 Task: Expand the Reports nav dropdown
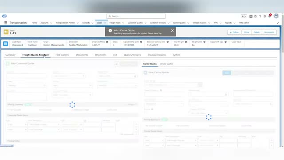(234, 23)
